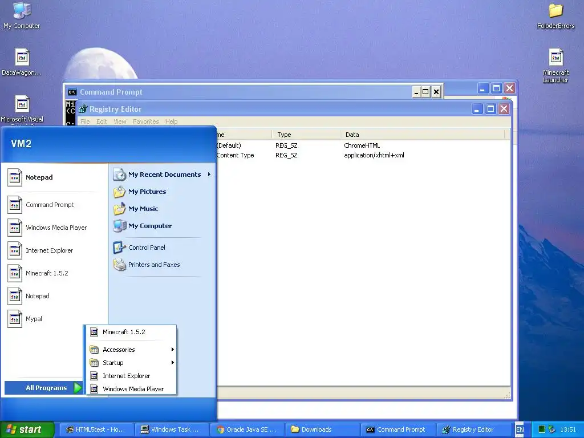Open View menu in Registry Editor
The width and height of the screenshot is (584, 438).
click(x=120, y=121)
